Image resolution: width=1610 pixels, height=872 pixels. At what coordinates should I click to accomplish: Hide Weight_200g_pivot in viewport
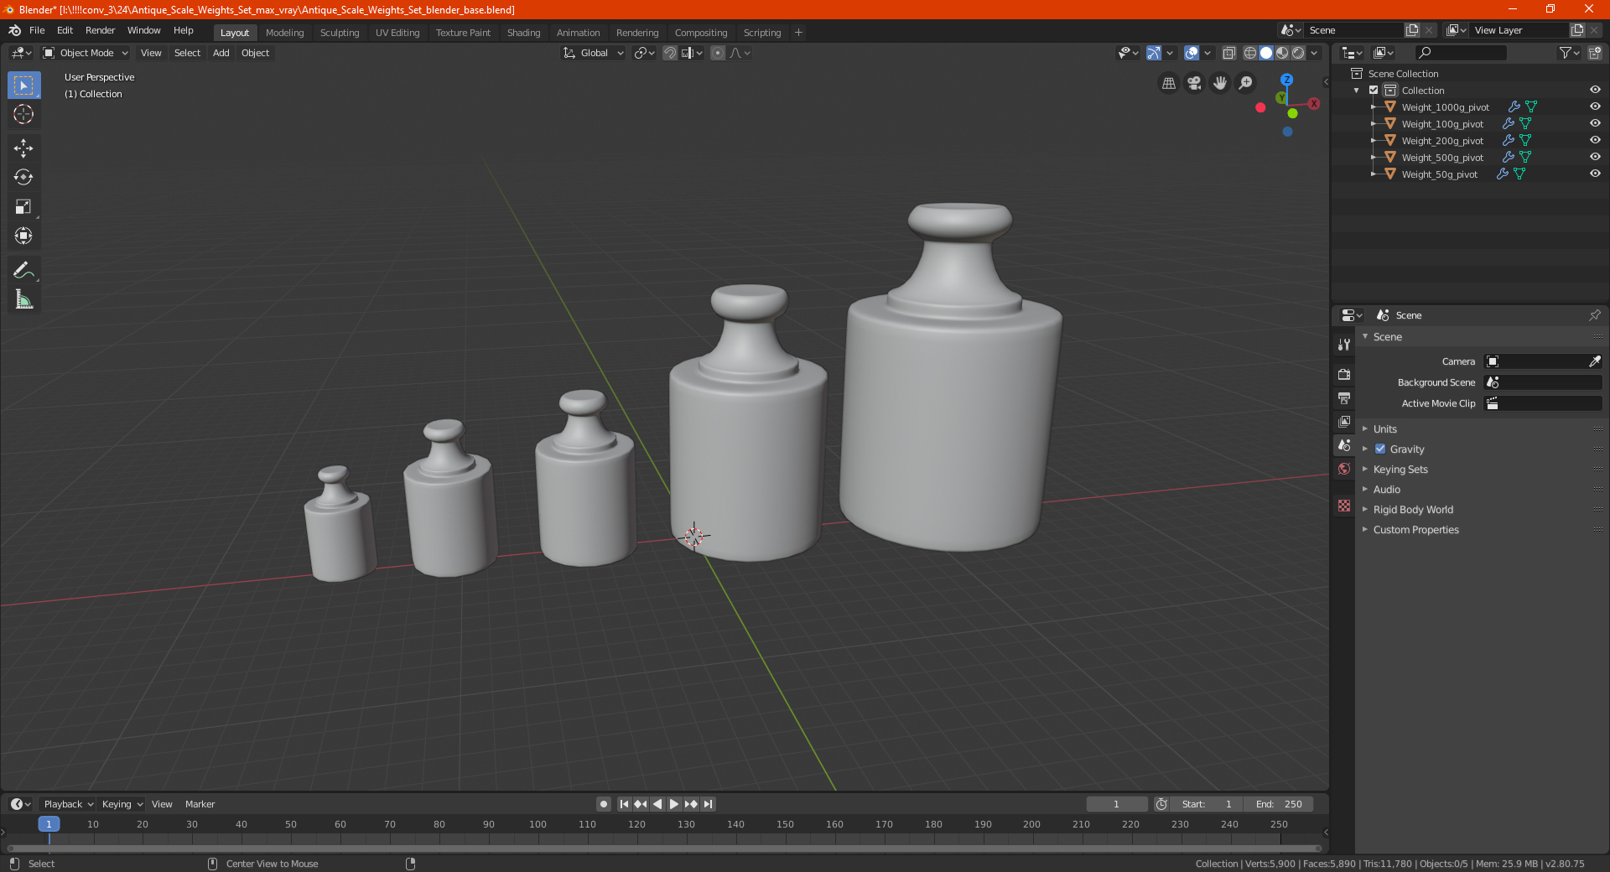[1595, 140]
